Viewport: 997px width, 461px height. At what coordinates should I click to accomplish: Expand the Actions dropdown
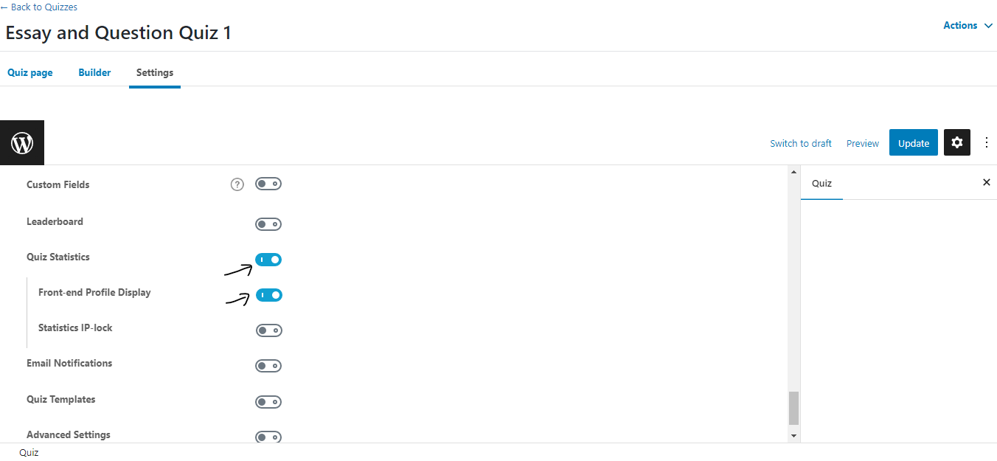point(968,25)
